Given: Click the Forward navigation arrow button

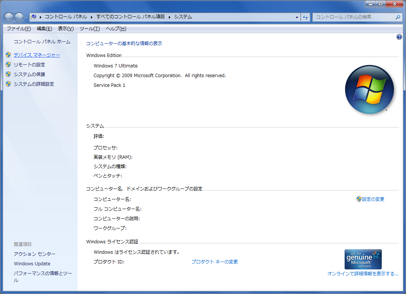Looking at the screenshot, I should tap(19, 18).
